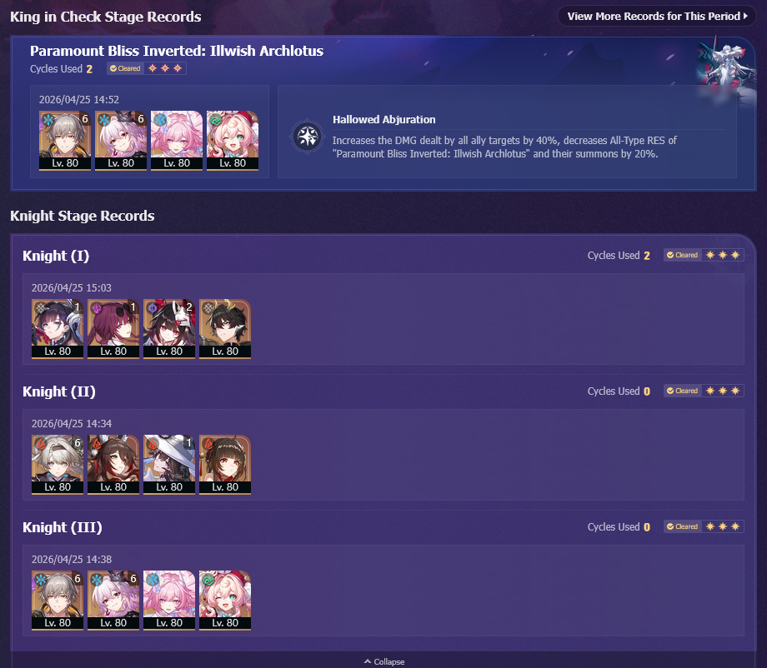
Task: Select the second character portrait in Knight (I)
Action: pyautogui.click(x=113, y=329)
